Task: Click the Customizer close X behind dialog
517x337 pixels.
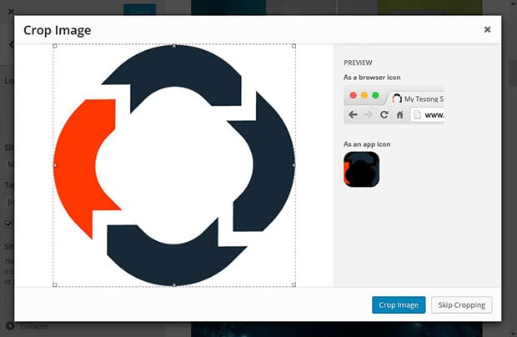Action: click(11, 12)
